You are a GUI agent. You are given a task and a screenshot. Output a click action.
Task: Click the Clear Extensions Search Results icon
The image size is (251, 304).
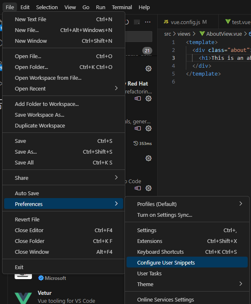[x=137, y=22]
